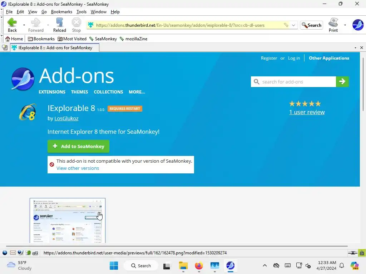Click the Search button beside address bar
The height and width of the screenshot is (274, 366).
pos(311,25)
